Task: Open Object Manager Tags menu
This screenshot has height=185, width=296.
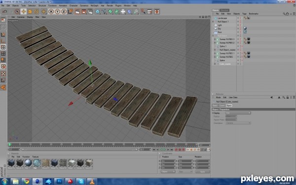Action: click(x=244, y=14)
